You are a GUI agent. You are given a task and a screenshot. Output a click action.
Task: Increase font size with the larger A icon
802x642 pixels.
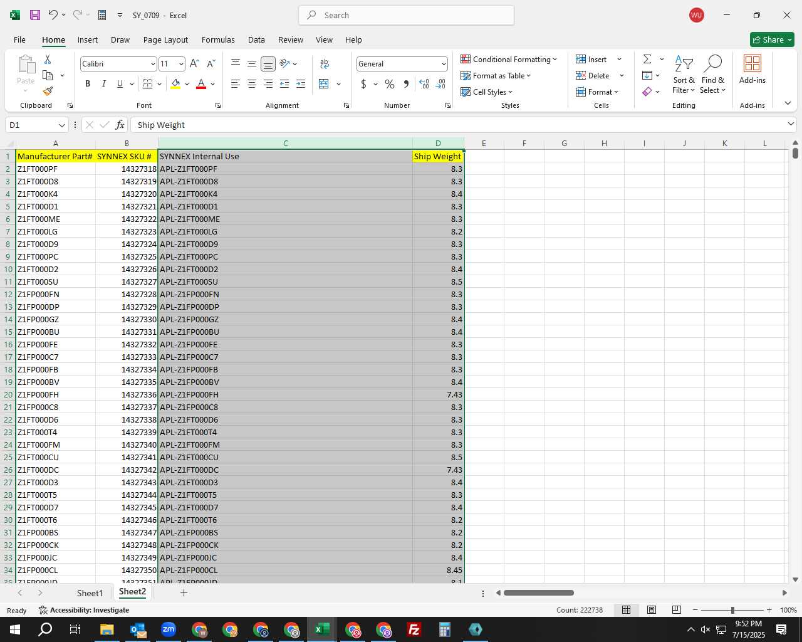194,64
